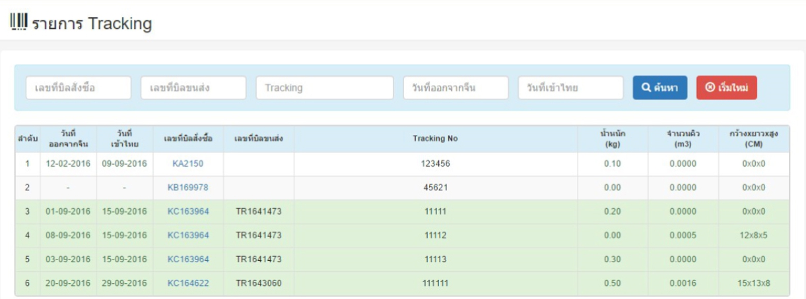Click the date 12-02-2016 cell
Image resolution: width=806 pixels, height=299 pixels.
coord(68,164)
